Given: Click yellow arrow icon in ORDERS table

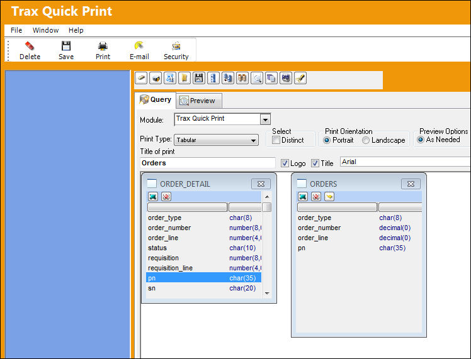Looking at the screenshot, I should pyautogui.click(x=329, y=197).
